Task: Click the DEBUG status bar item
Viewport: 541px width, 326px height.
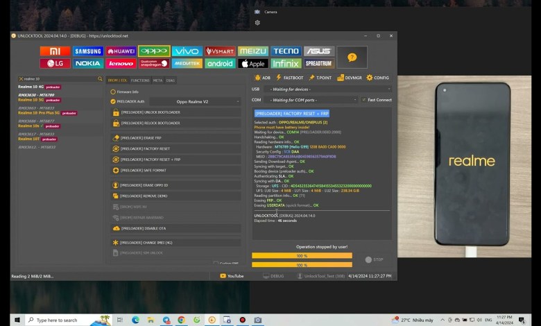Action: [273, 276]
